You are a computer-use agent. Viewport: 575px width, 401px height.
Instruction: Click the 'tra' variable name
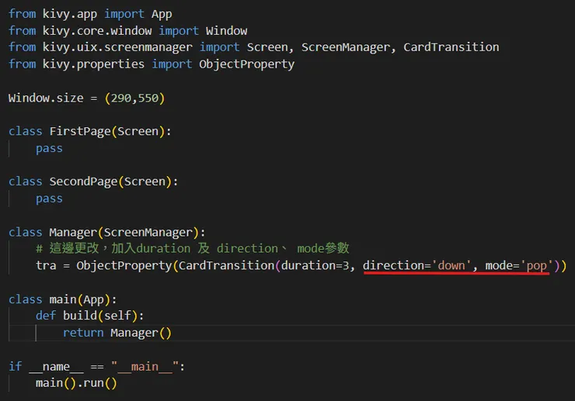pos(46,265)
